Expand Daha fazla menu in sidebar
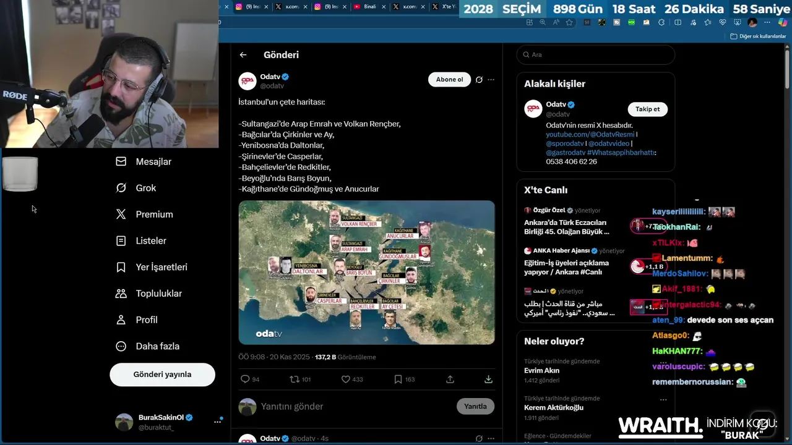Screen dimensions: 792x445 (x=150, y=346)
